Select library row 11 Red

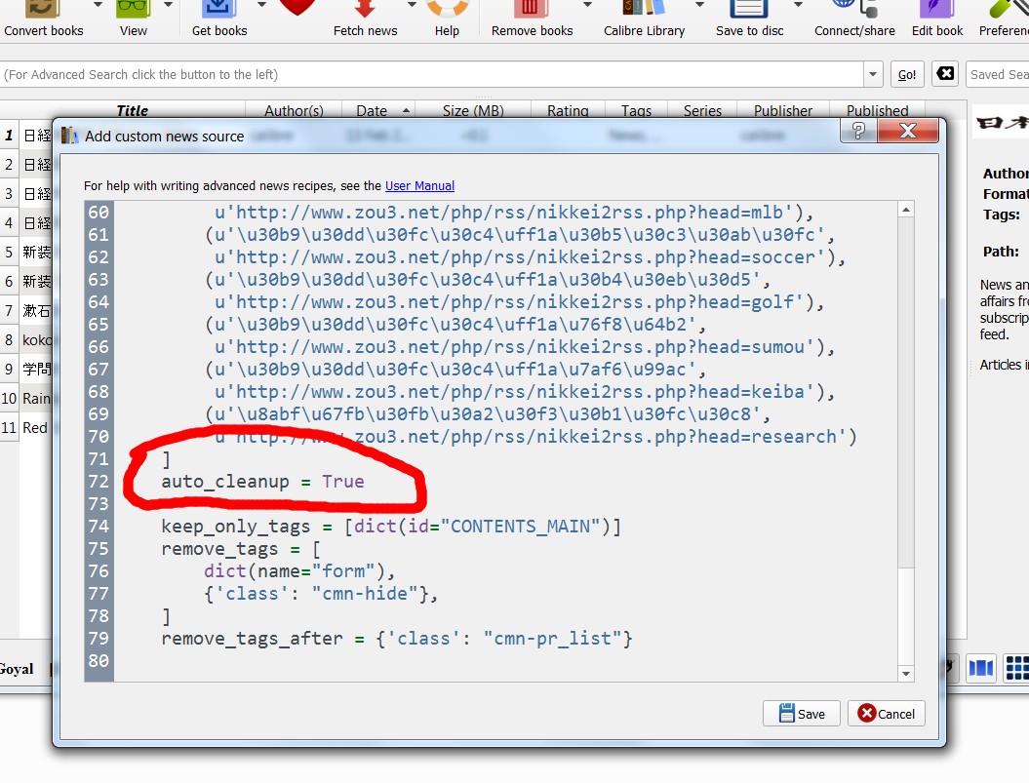click(x=26, y=428)
